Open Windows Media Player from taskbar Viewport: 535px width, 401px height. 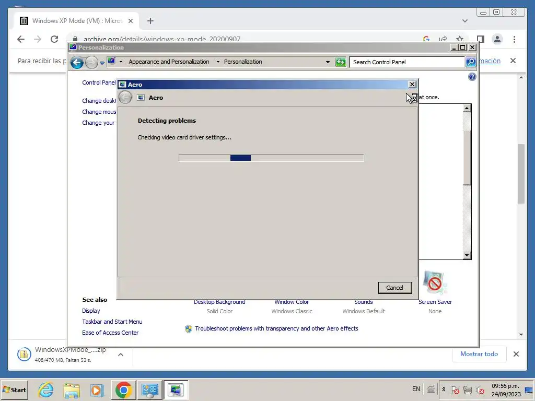coord(97,390)
